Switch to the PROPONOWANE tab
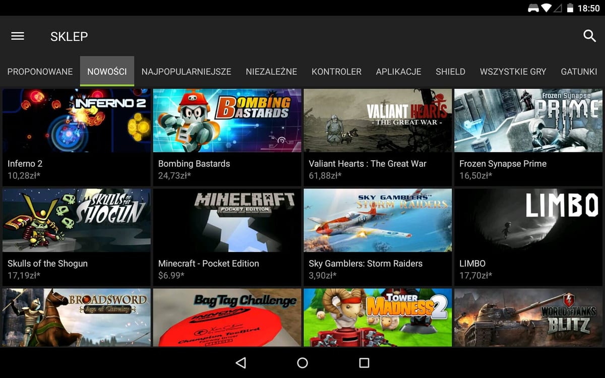605x378 pixels. 40,72
